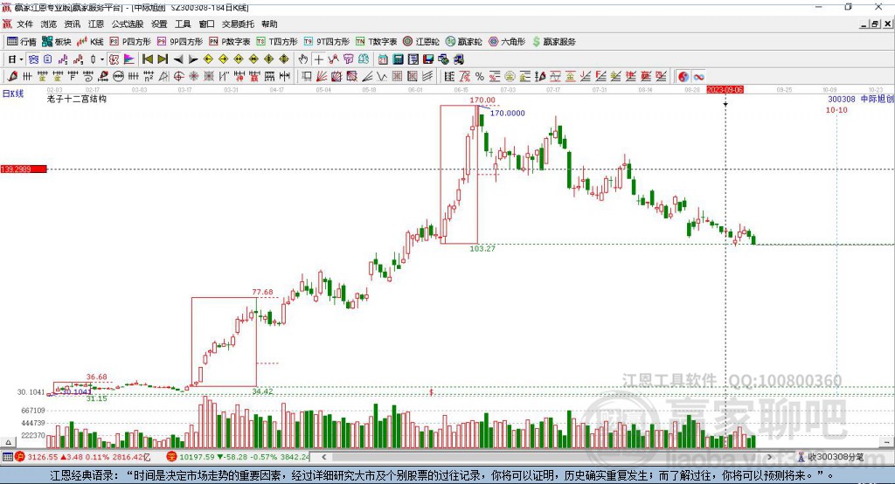Image resolution: width=895 pixels, height=484 pixels.
Task: Switch to the K线 chart button
Action: tap(90, 42)
